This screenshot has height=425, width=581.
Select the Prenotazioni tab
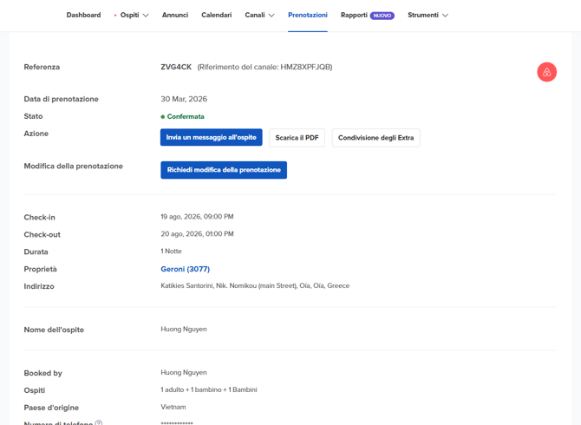pos(307,15)
